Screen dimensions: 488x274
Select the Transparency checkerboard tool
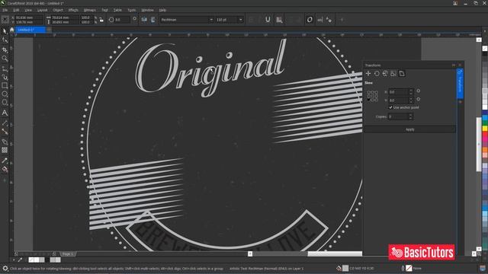(x=5, y=150)
